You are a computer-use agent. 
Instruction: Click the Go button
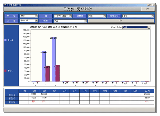(121, 21)
